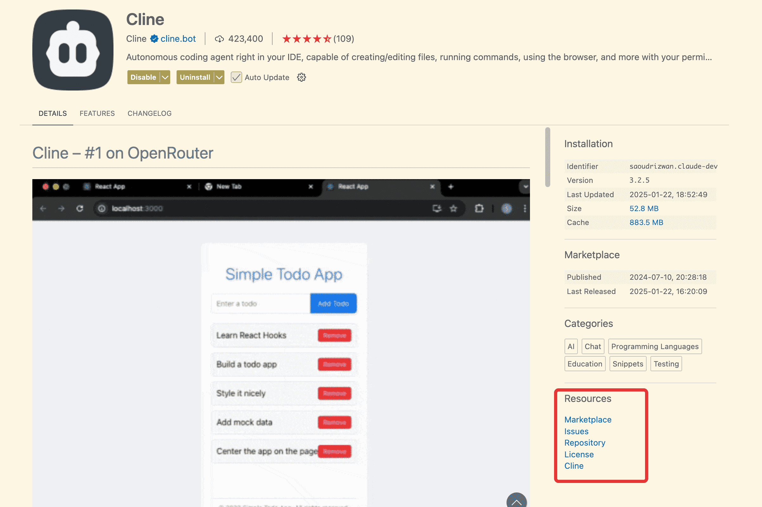Click the details pane vertical scrollbar
The image size is (762, 507).
point(547,157)
